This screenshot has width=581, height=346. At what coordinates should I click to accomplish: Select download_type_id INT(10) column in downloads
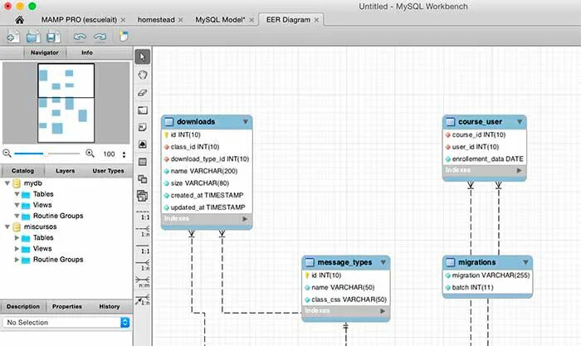[207, 159]
